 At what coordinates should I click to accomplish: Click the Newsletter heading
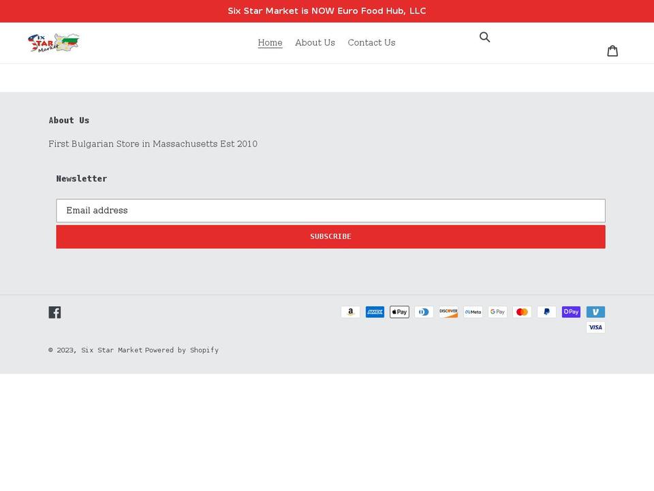point(81,179)
